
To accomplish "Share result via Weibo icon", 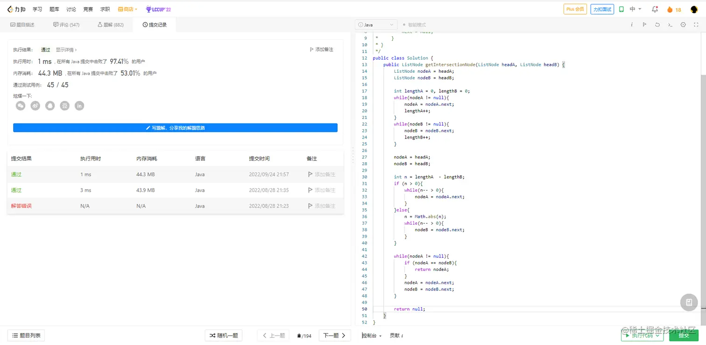I will coord(35,106).
